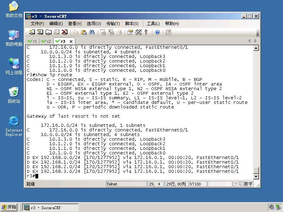Click the Connect in Tab icon

[x=48, y=32]
